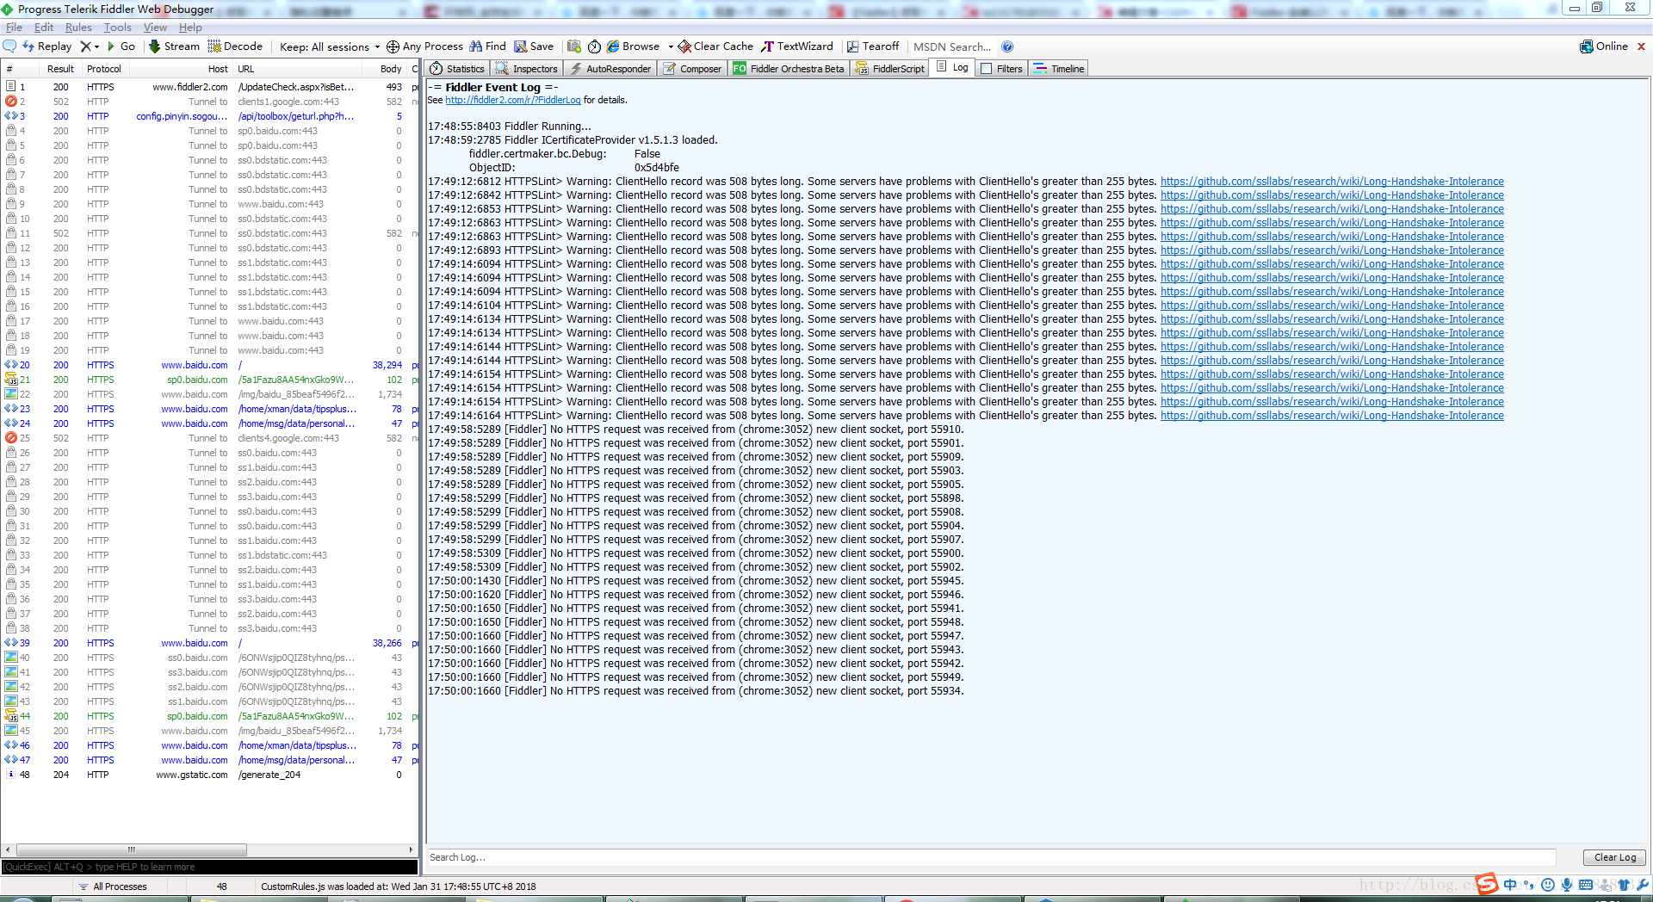
Task: Select session 22 img/baidu image row
Action: 209,394
